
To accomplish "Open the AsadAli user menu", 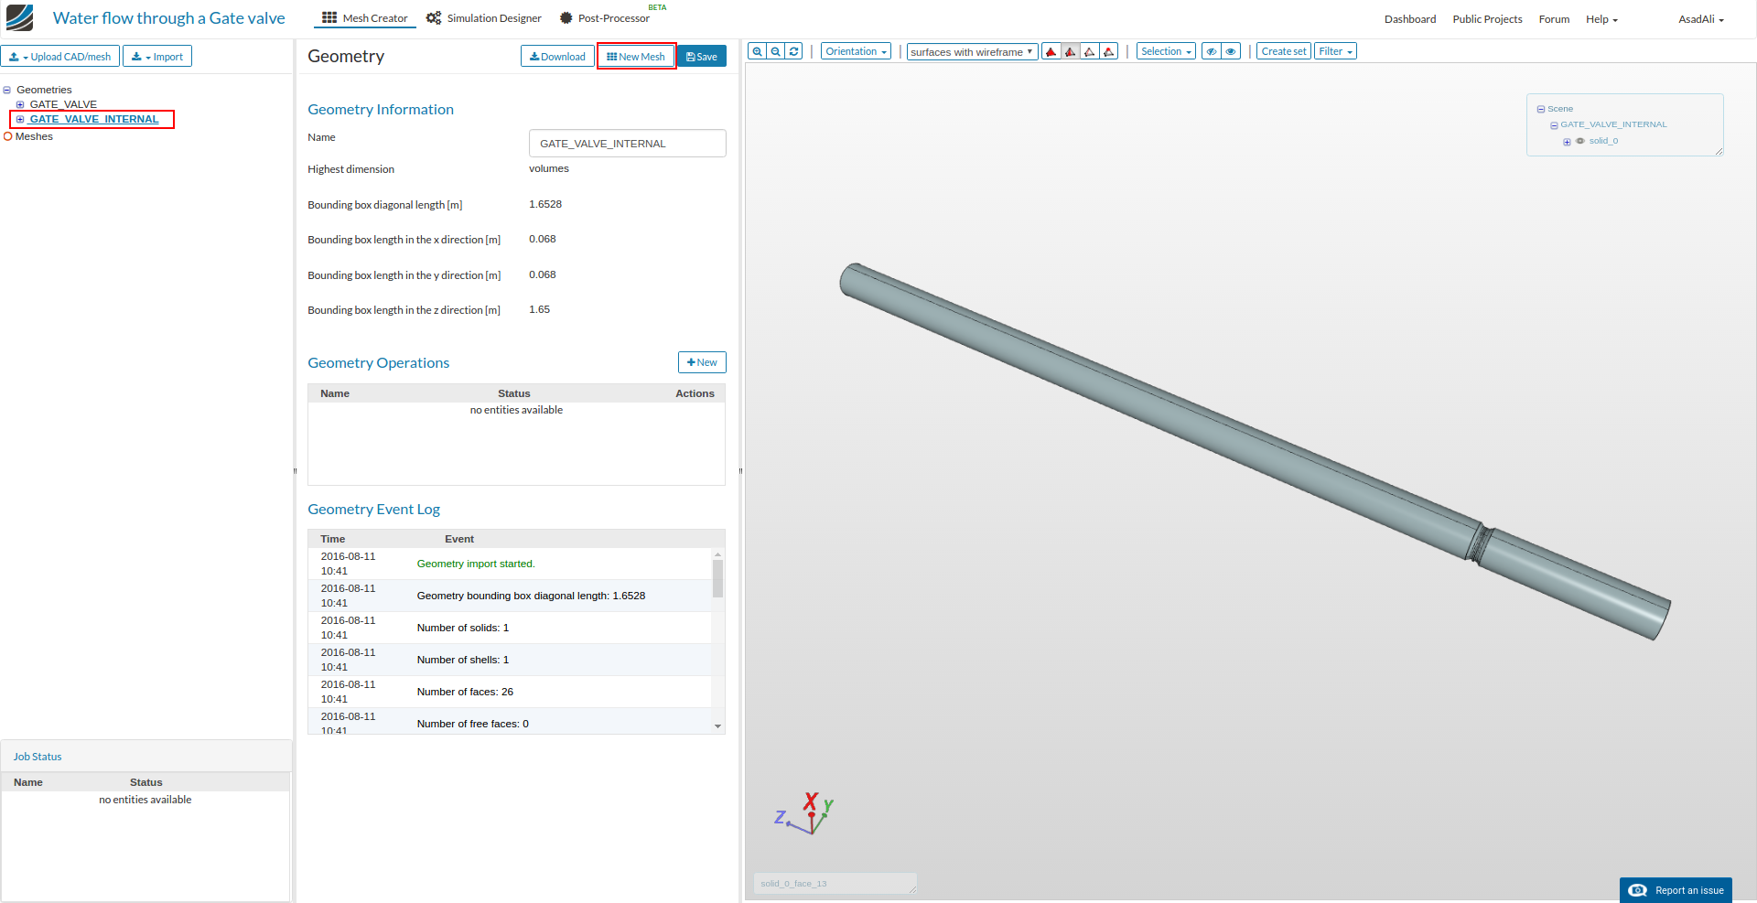I will (1701, 19).
